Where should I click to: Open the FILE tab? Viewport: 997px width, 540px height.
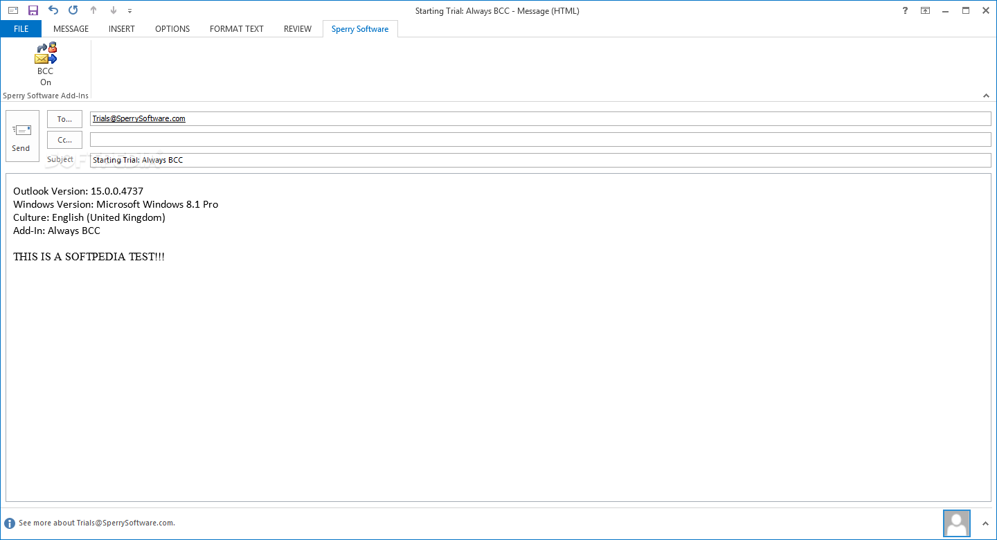click(21, 29)
